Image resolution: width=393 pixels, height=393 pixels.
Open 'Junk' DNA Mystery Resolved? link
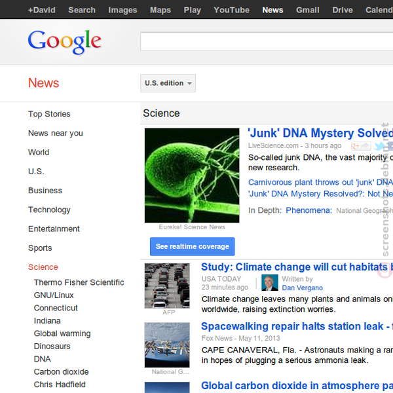click(320, 194)
